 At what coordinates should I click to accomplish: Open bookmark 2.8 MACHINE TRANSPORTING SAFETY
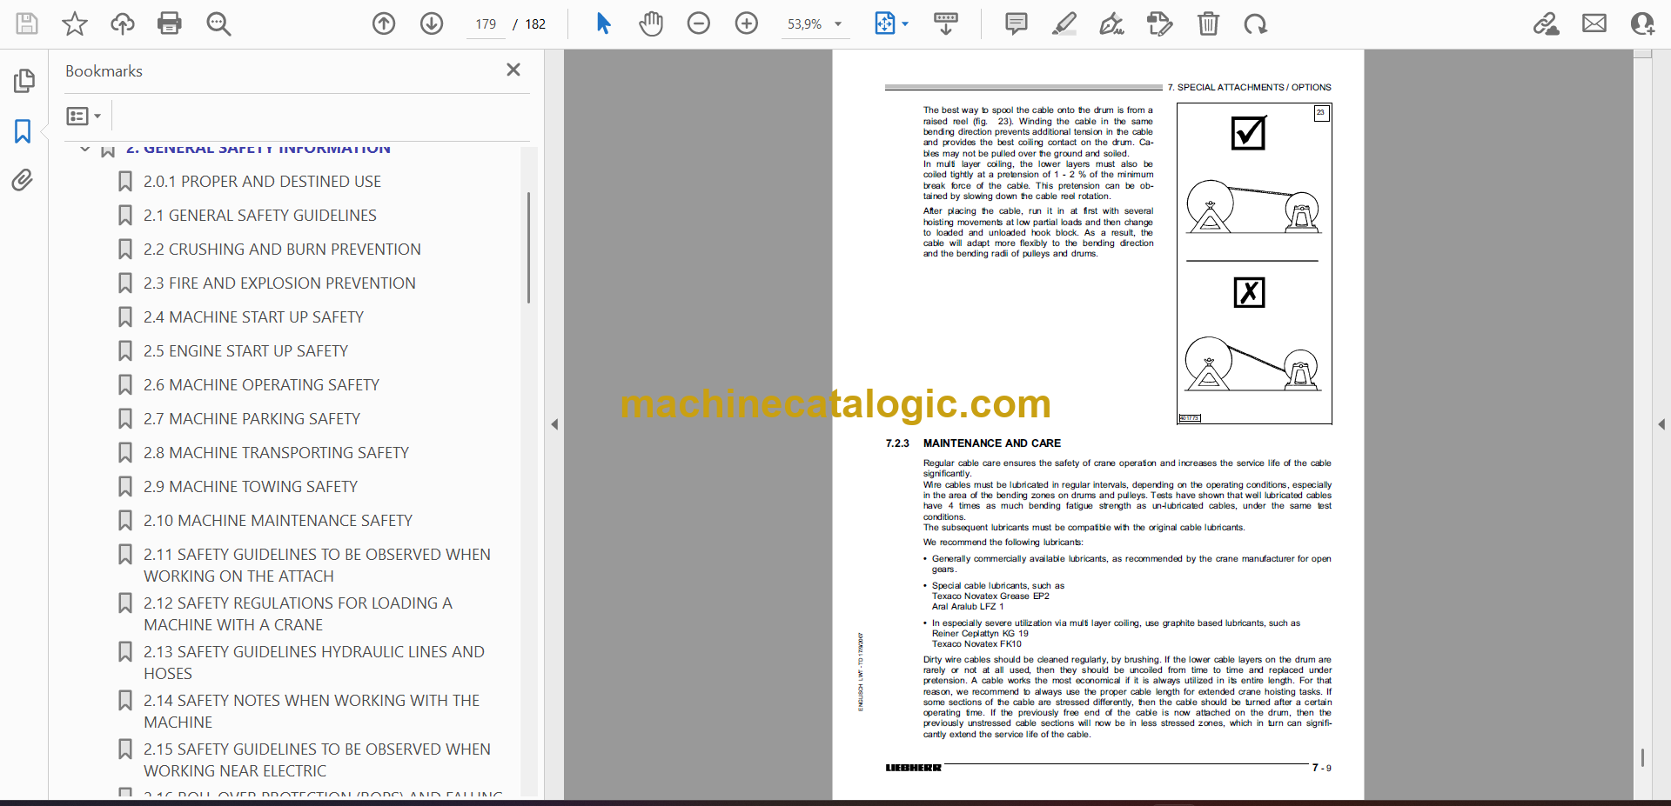(276, 453)
